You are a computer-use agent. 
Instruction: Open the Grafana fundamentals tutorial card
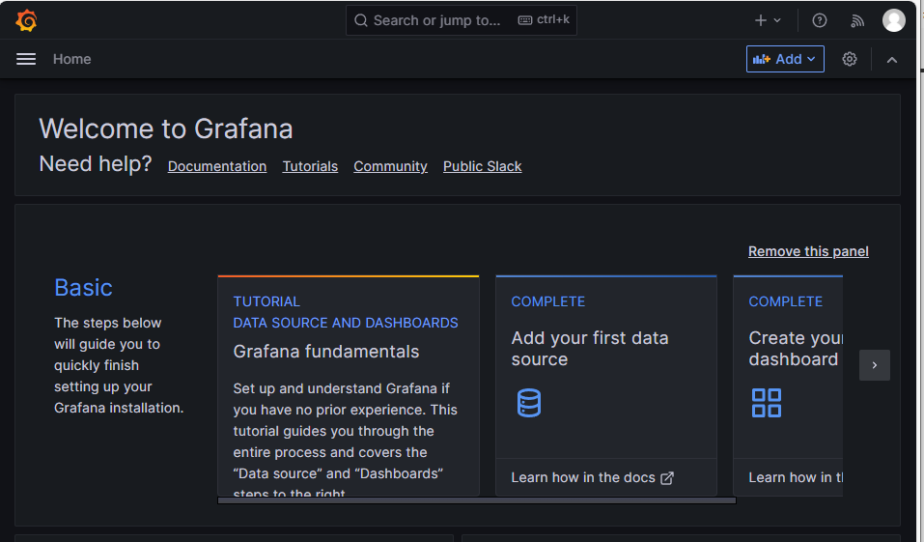point(349,385)
